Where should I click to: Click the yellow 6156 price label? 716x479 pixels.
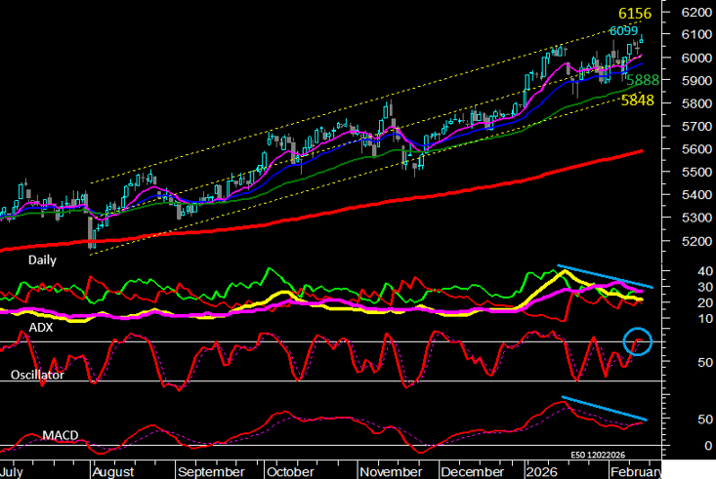point(633,14)
